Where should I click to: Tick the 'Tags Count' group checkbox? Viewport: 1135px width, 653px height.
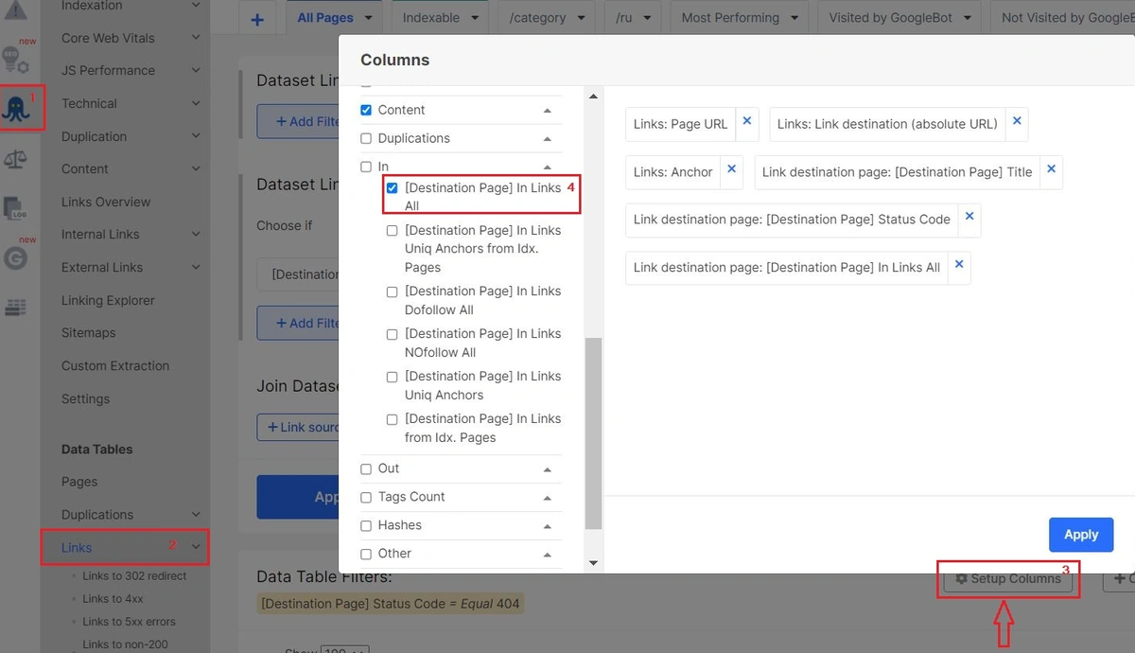click(x=366, y=497)
